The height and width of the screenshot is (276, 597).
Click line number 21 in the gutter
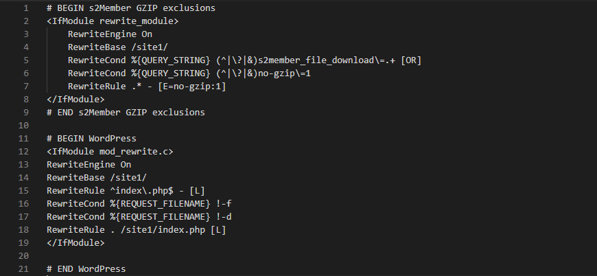[x=23, y=268]
